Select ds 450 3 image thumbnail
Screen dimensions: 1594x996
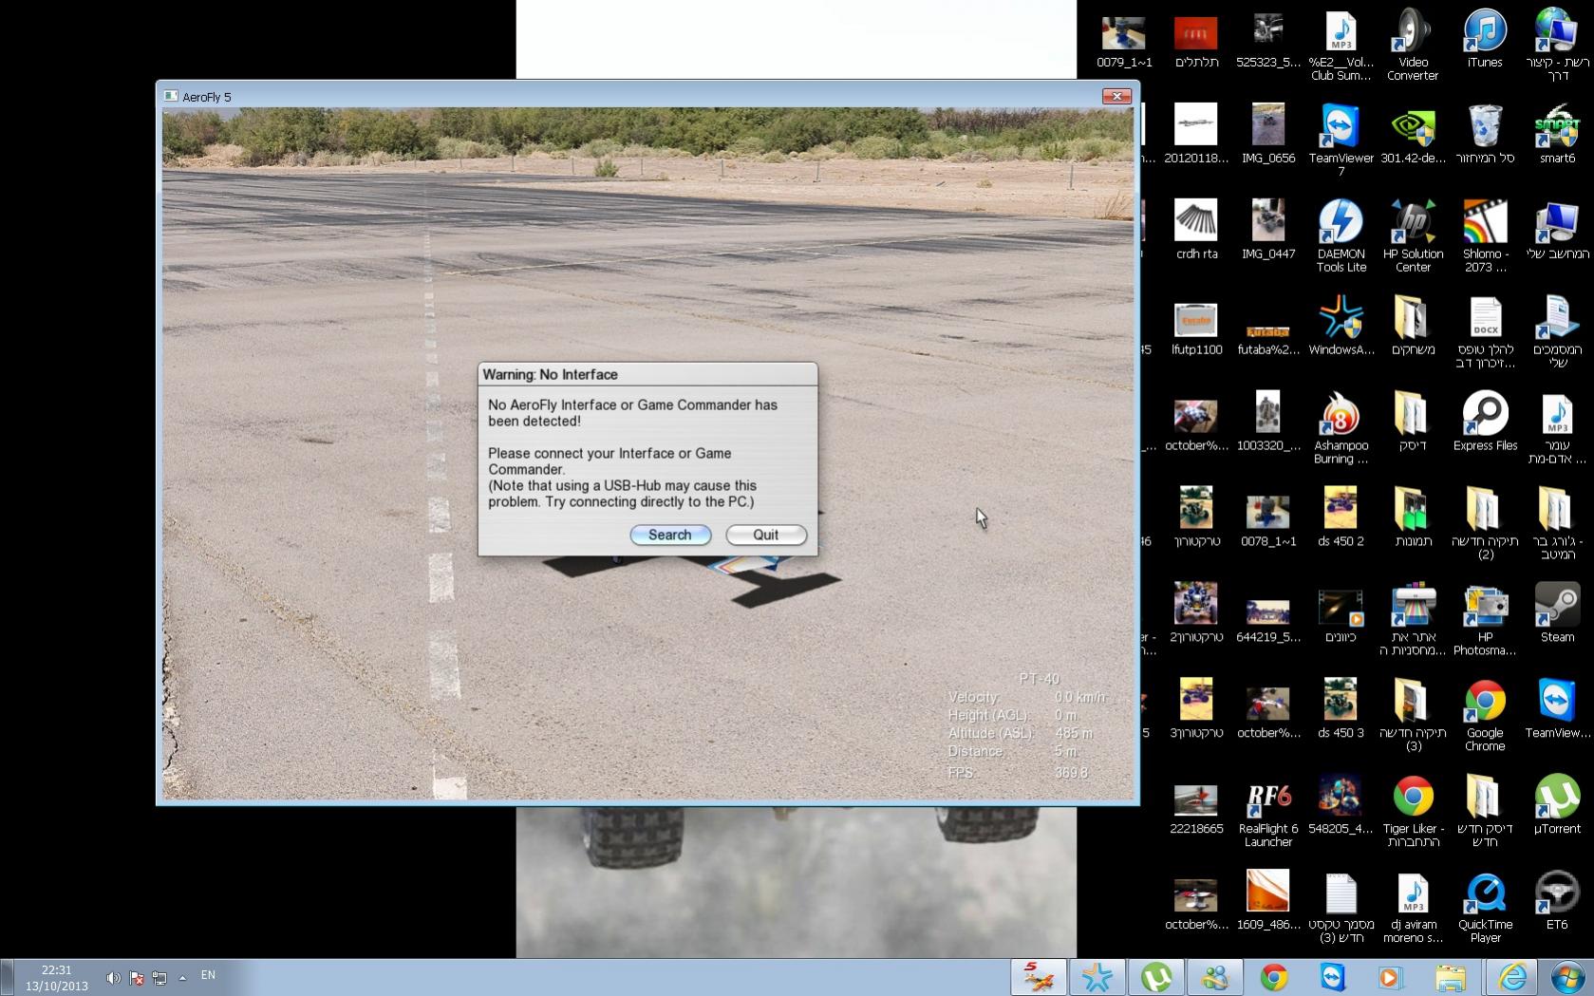point(1341,708)
